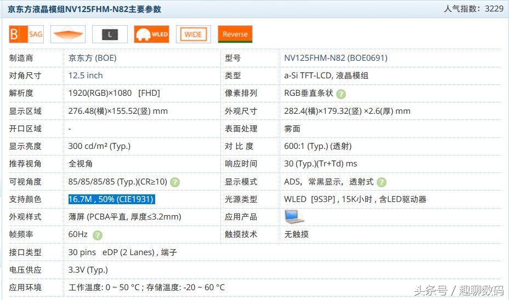511x300 pixels.
Task: Click the 型号 row label
Action: 232,58
